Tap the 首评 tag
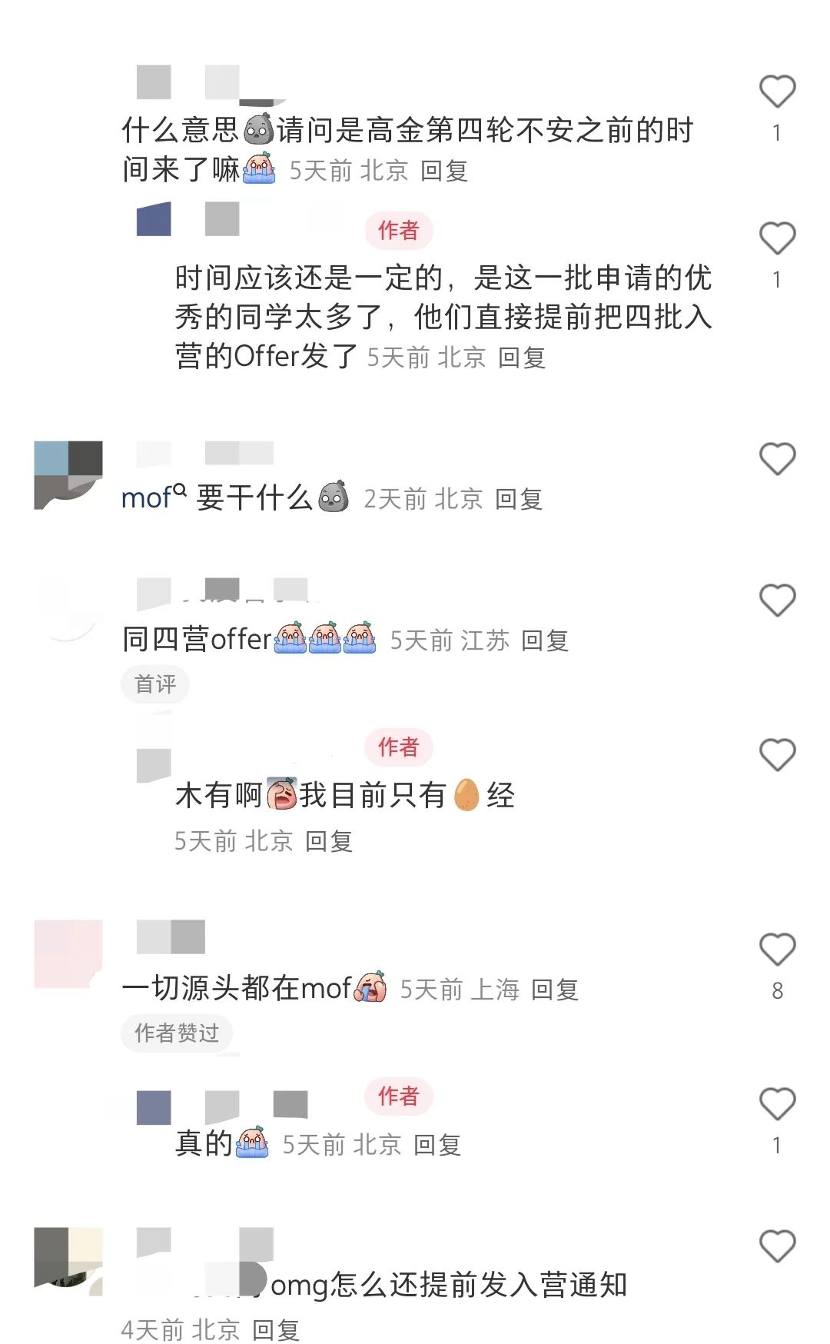Viewport: 830px width, 1344px height. pos(155,684)
